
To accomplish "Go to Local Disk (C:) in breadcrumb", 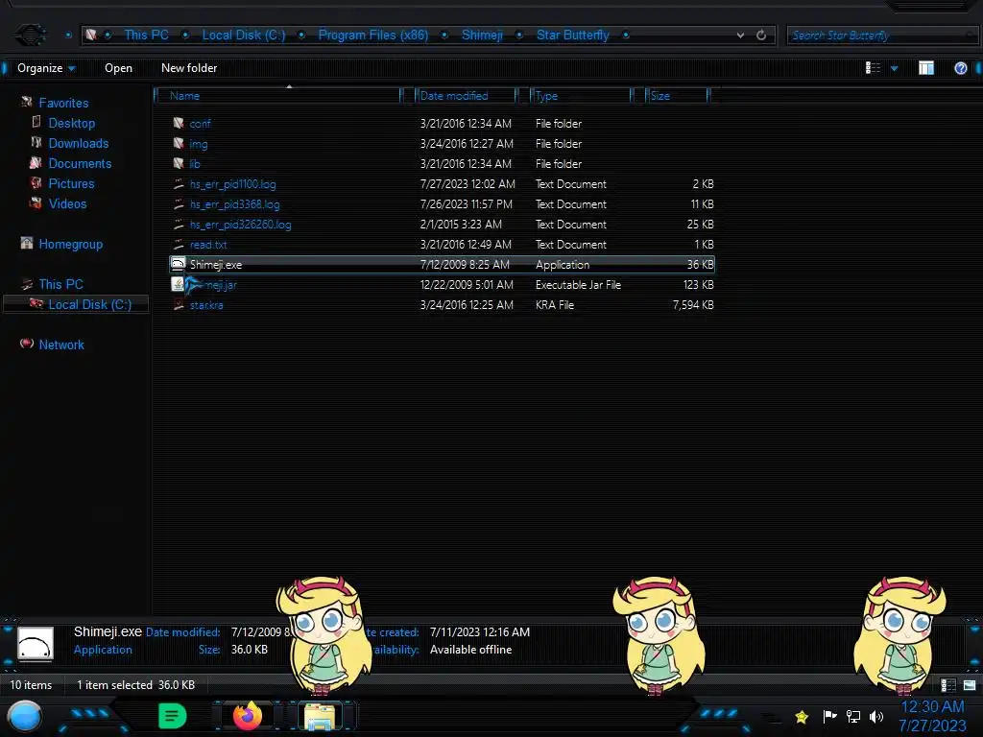I will tap(243, 36).
